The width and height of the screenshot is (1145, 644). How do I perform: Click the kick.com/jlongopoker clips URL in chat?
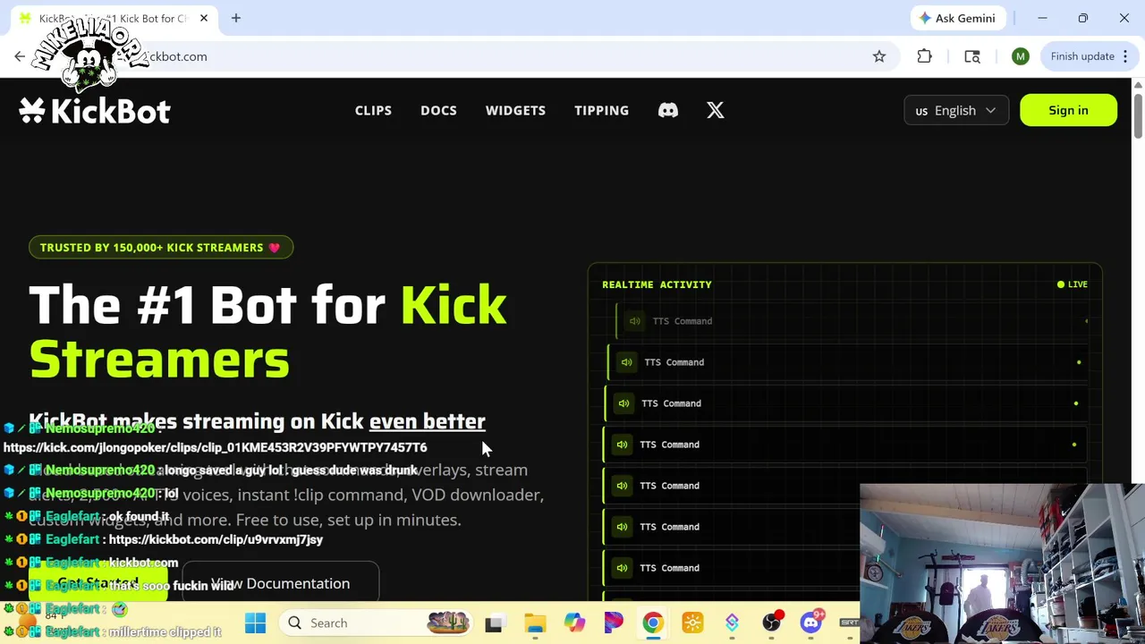[x=215, y=447]
